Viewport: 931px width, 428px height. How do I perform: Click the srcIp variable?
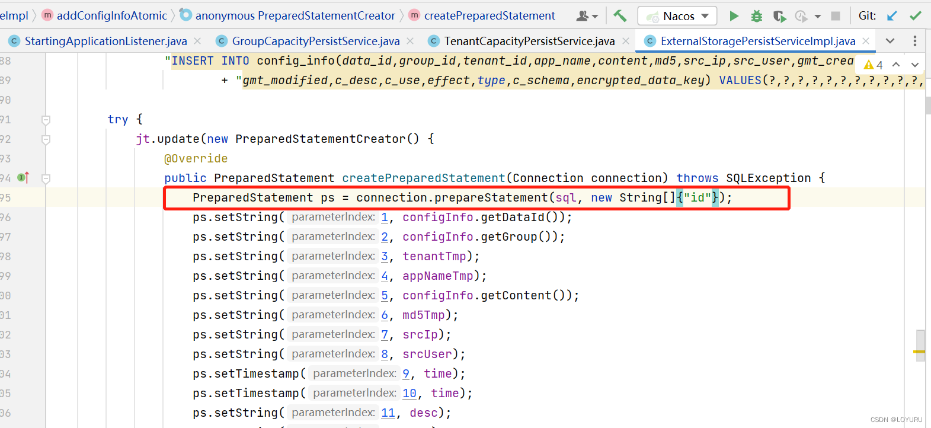pyautogui.click(x=420, y=334)
